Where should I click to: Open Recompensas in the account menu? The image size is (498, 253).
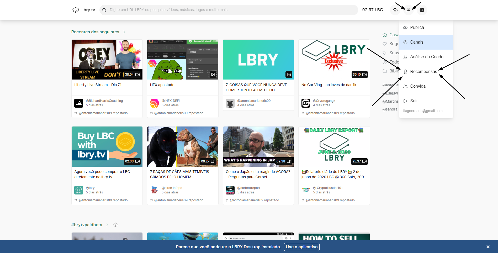(426, 72)
